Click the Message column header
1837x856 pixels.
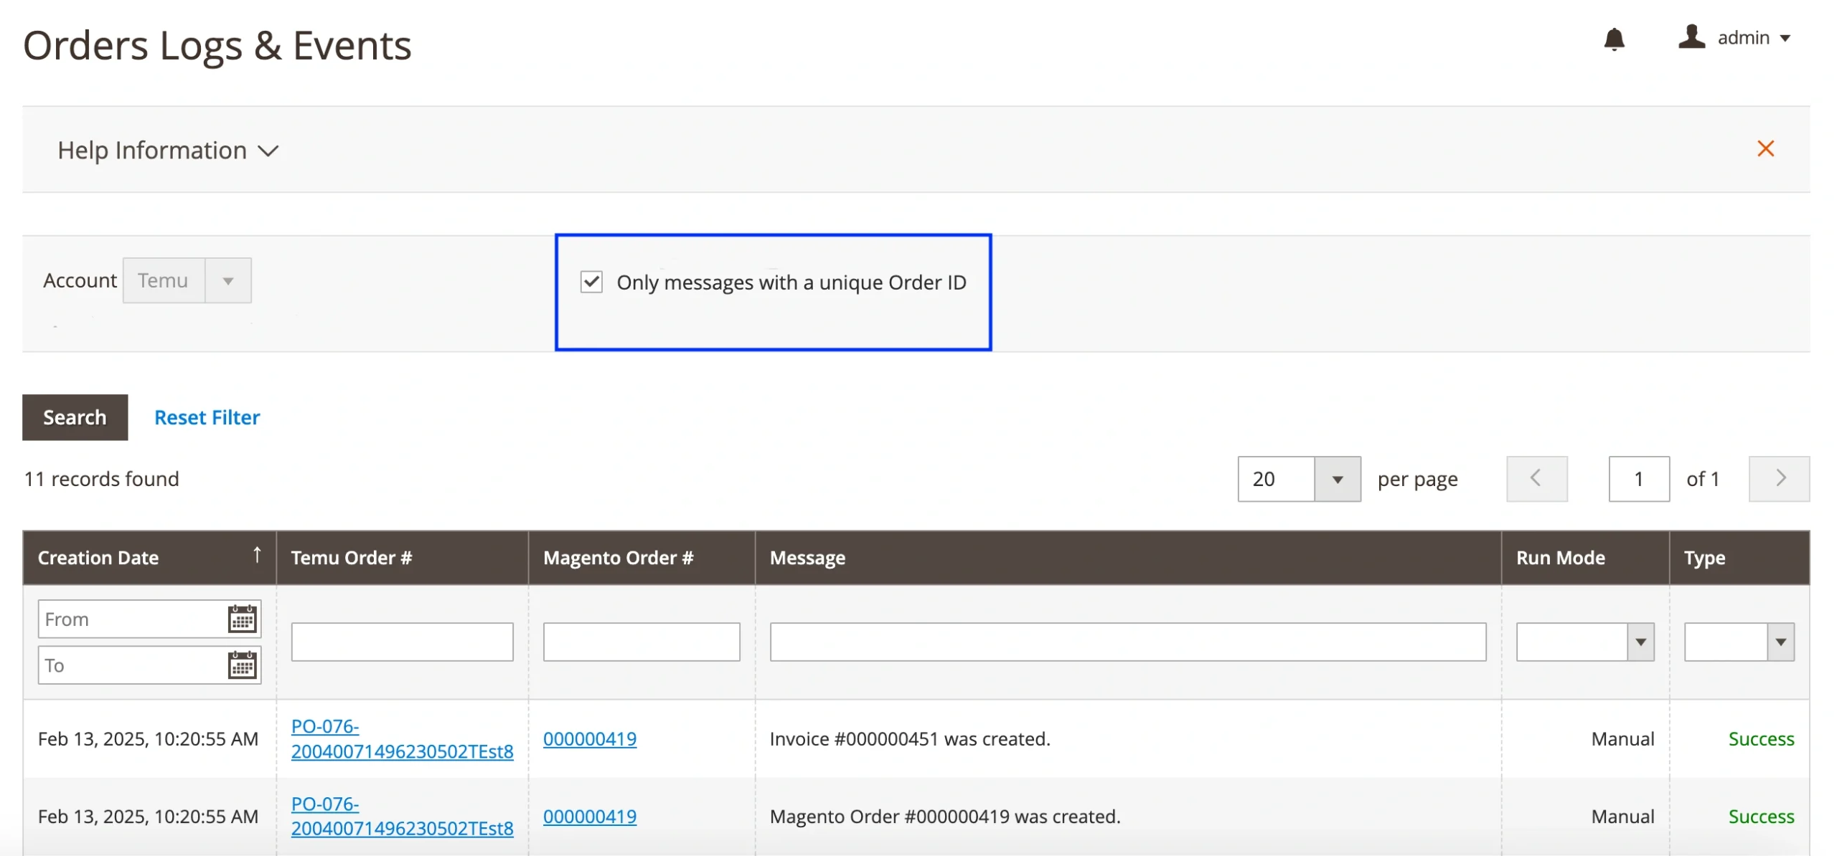point(807,558)
